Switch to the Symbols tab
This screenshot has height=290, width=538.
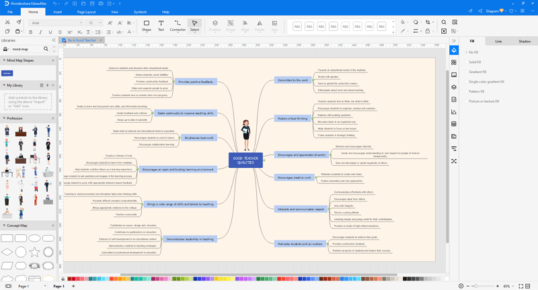(x=140, y=12)
